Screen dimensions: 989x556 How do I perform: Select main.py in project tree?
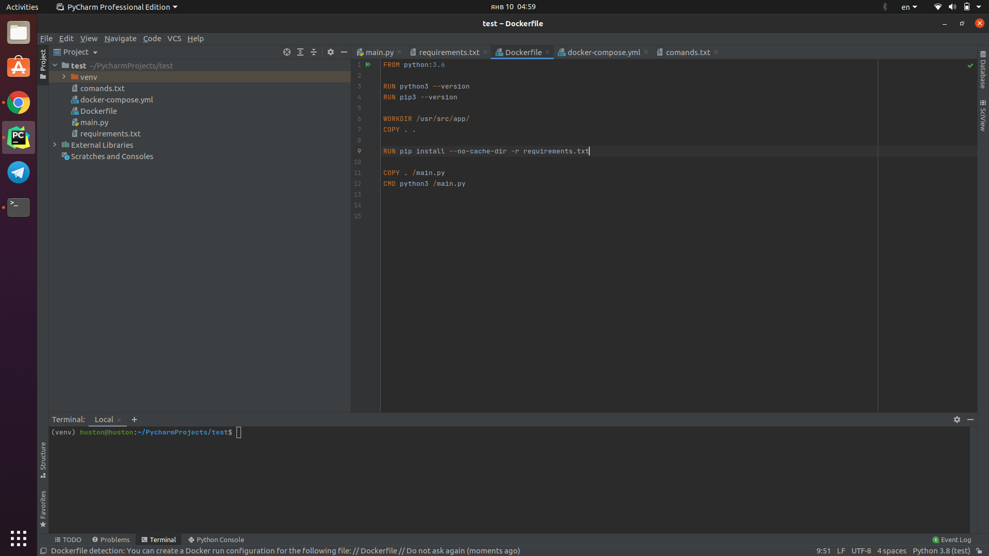pos(94,123)
